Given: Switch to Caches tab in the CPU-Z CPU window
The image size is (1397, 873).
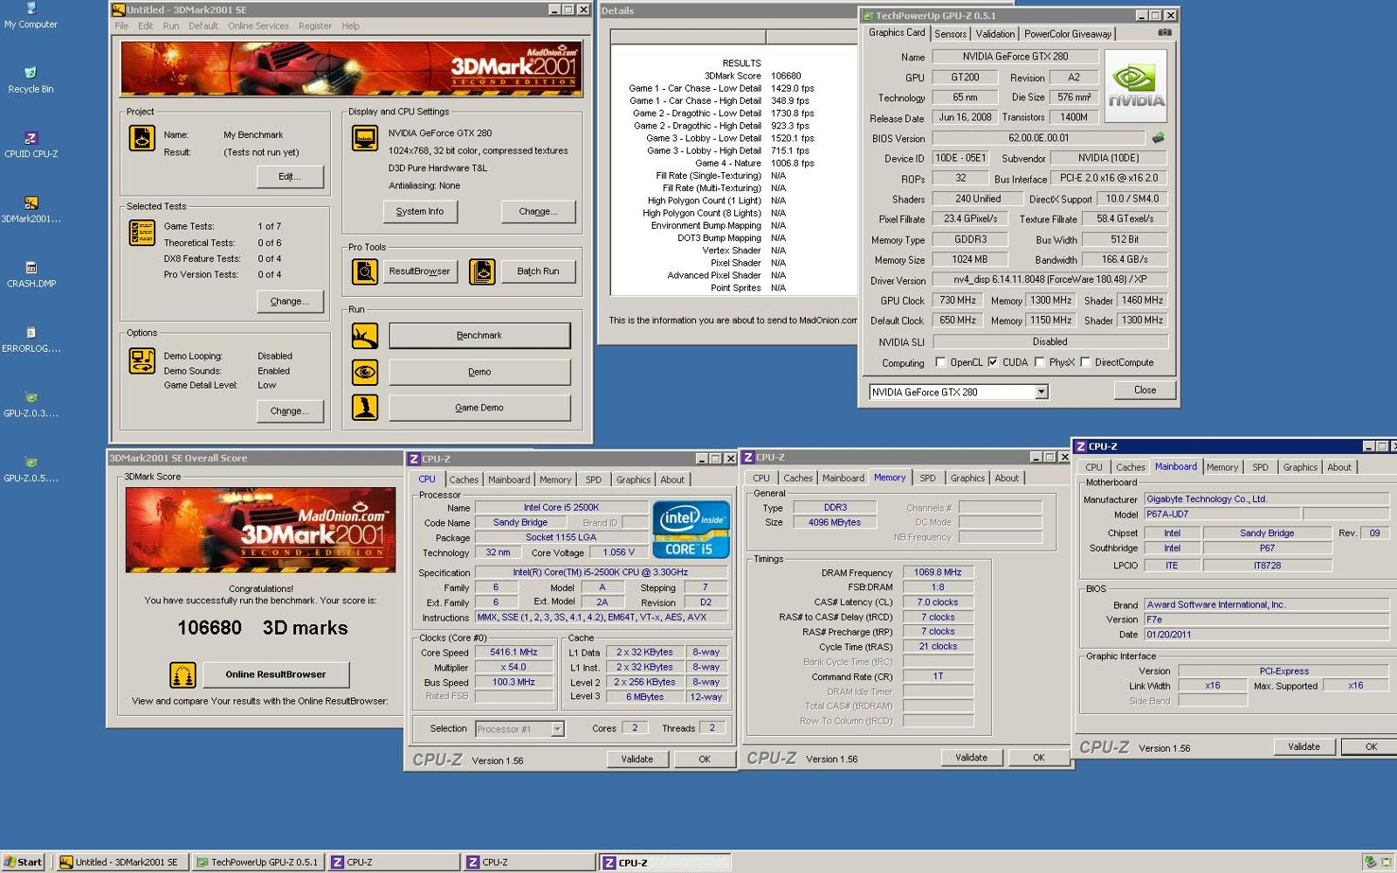Looking at the screenshot, I should click(x=464, y=479).
